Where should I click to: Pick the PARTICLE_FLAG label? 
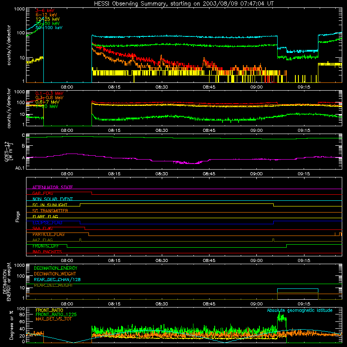tap(49, 234)
